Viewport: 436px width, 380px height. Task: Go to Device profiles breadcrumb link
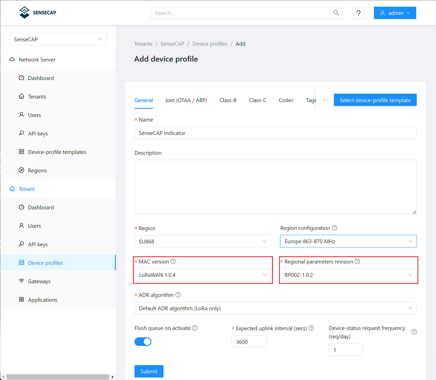(x=210, y=44)
